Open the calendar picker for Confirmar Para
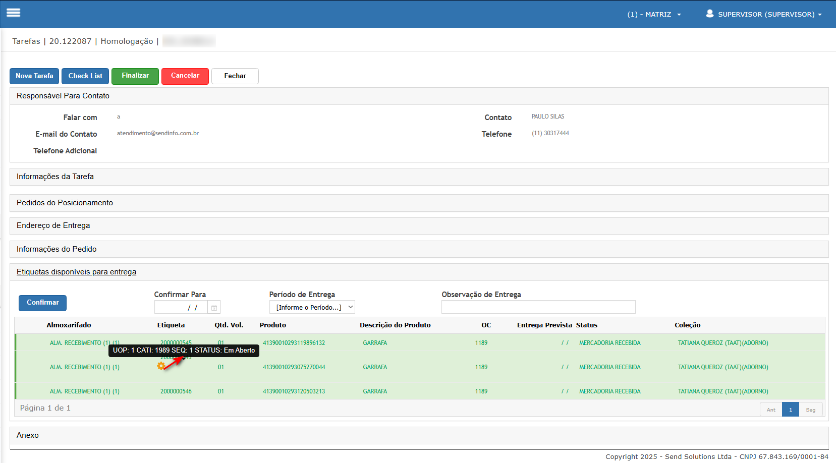This screenshot has width=836, height=463. point(214,308)
